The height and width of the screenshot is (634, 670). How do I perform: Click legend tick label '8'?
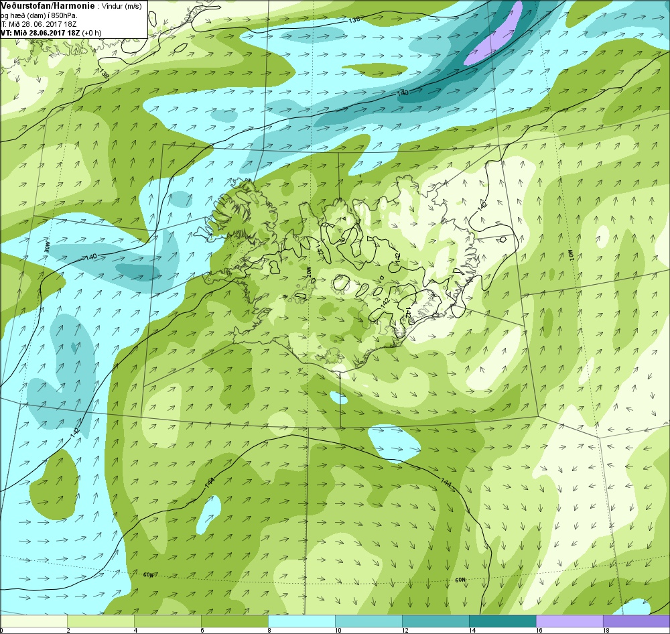269,630
